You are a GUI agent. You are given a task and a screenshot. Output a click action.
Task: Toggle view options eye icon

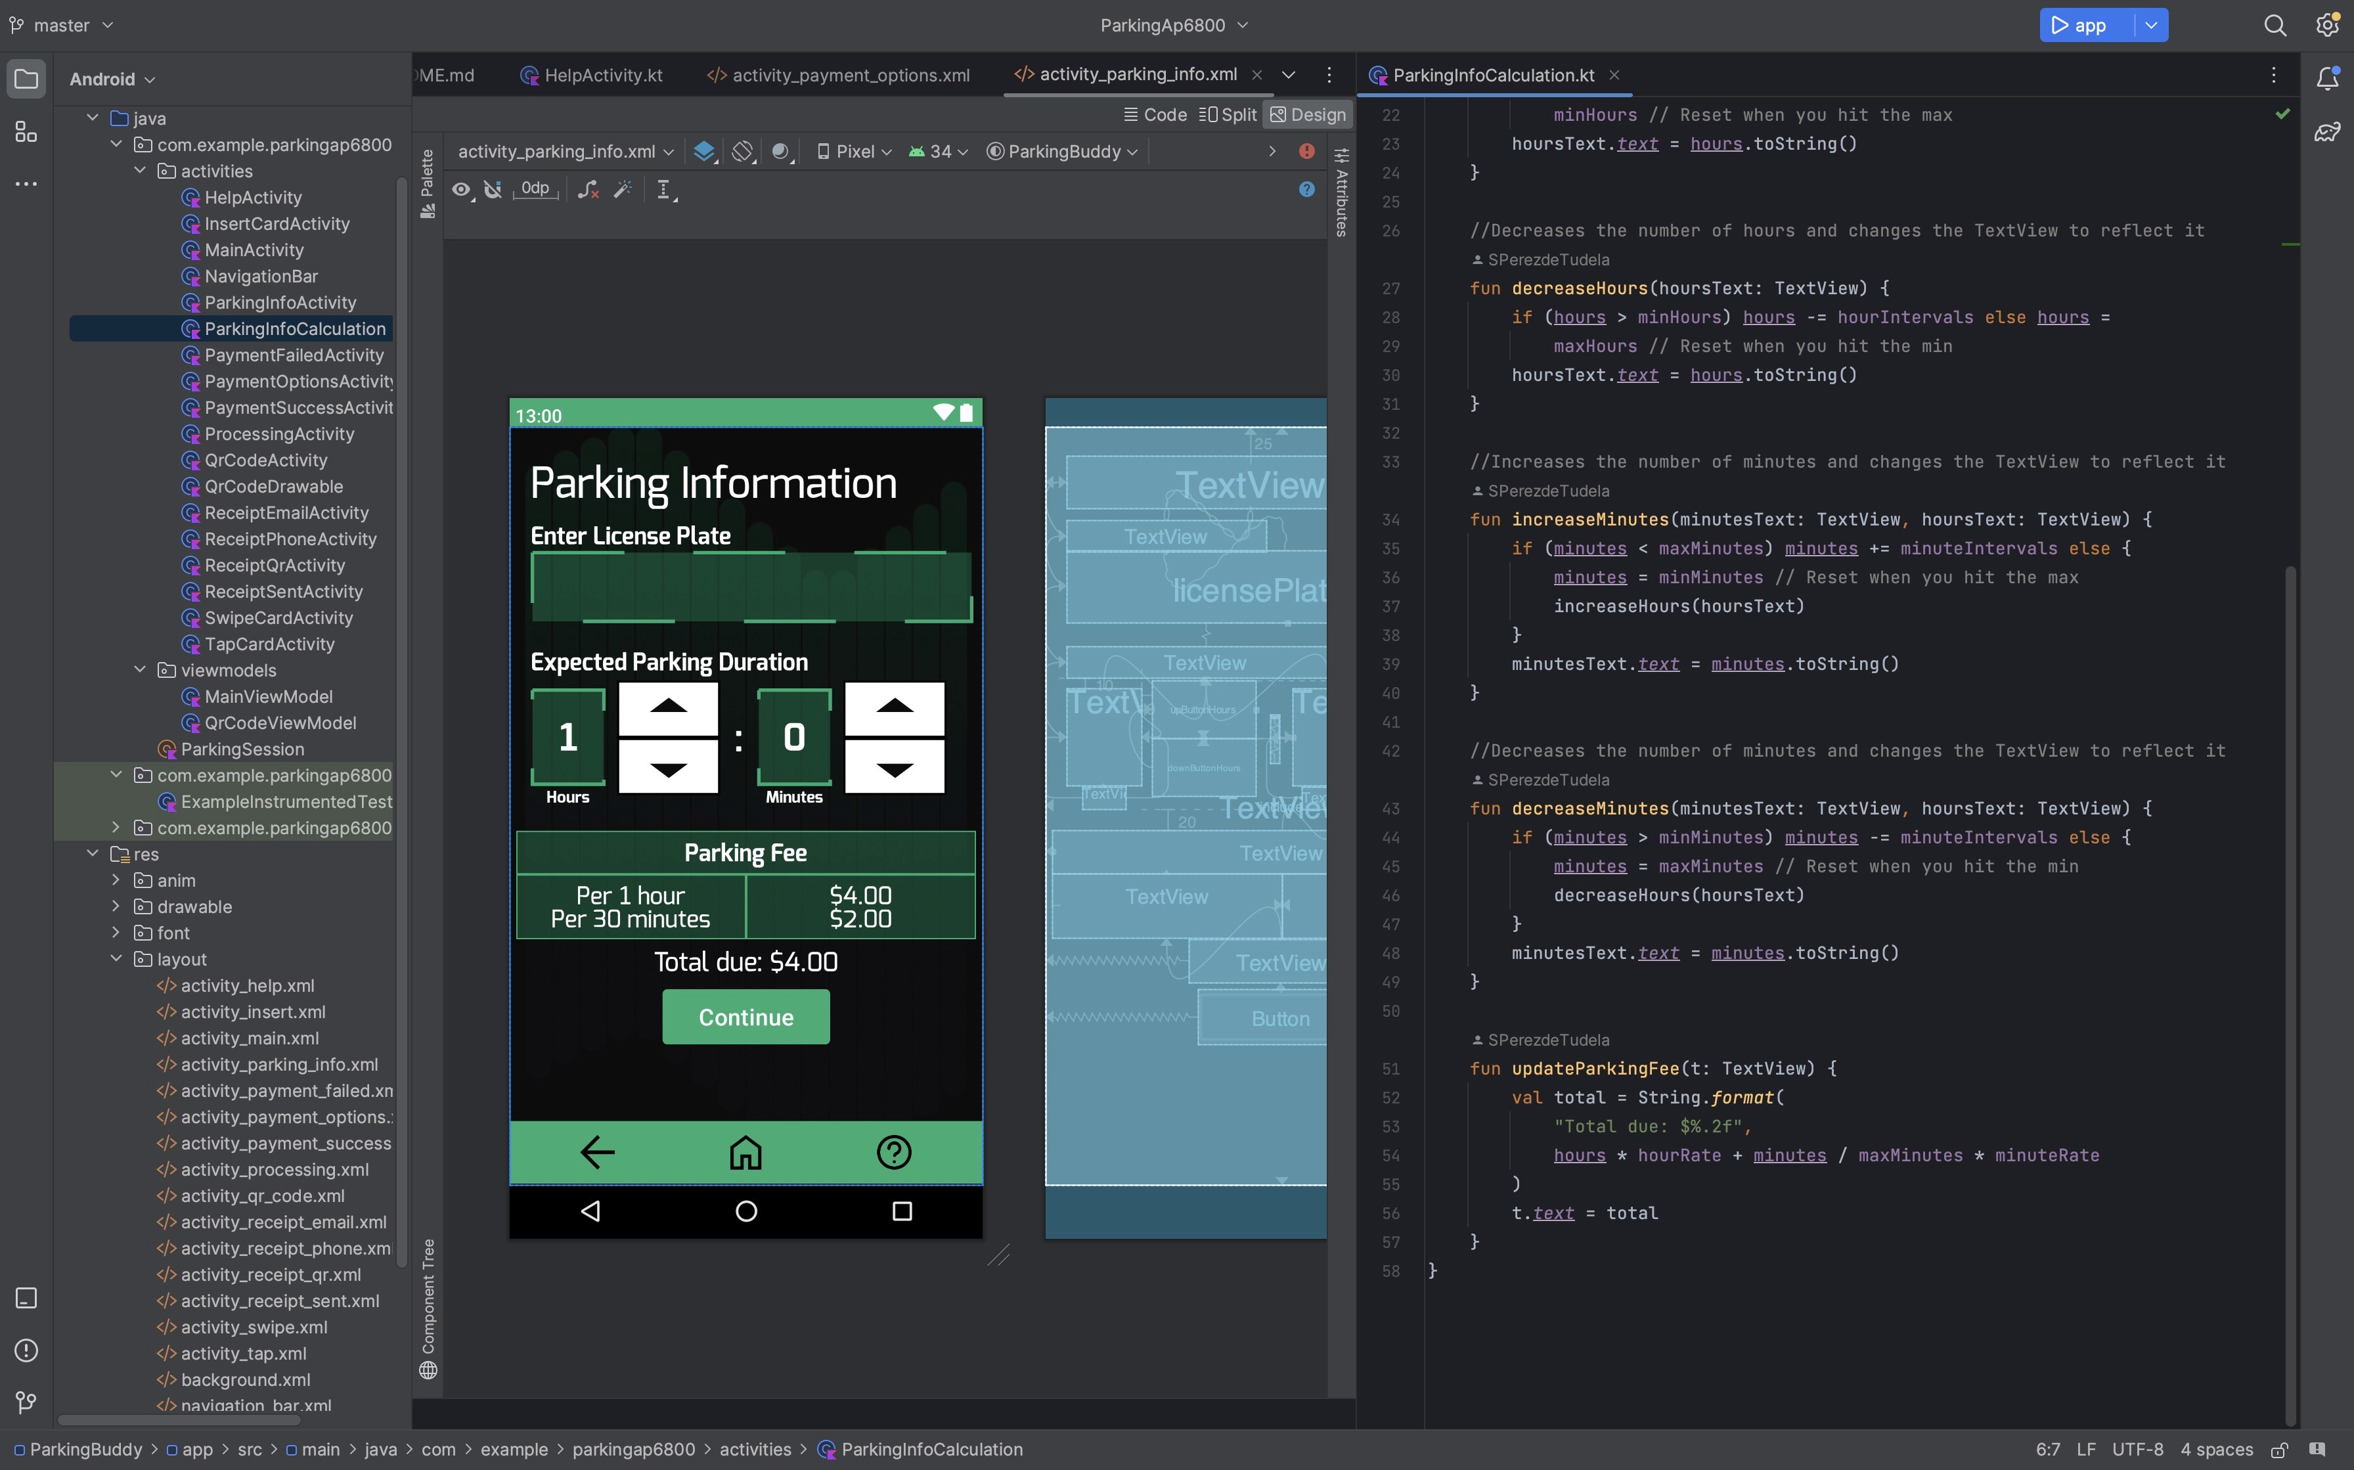coord(462,190)
